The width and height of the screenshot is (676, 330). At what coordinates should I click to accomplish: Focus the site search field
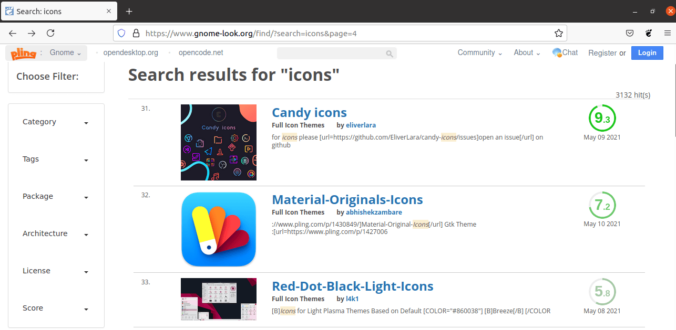336,53
